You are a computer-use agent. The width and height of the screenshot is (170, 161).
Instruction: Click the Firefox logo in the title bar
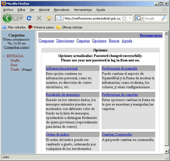click(x=4, y=4)
